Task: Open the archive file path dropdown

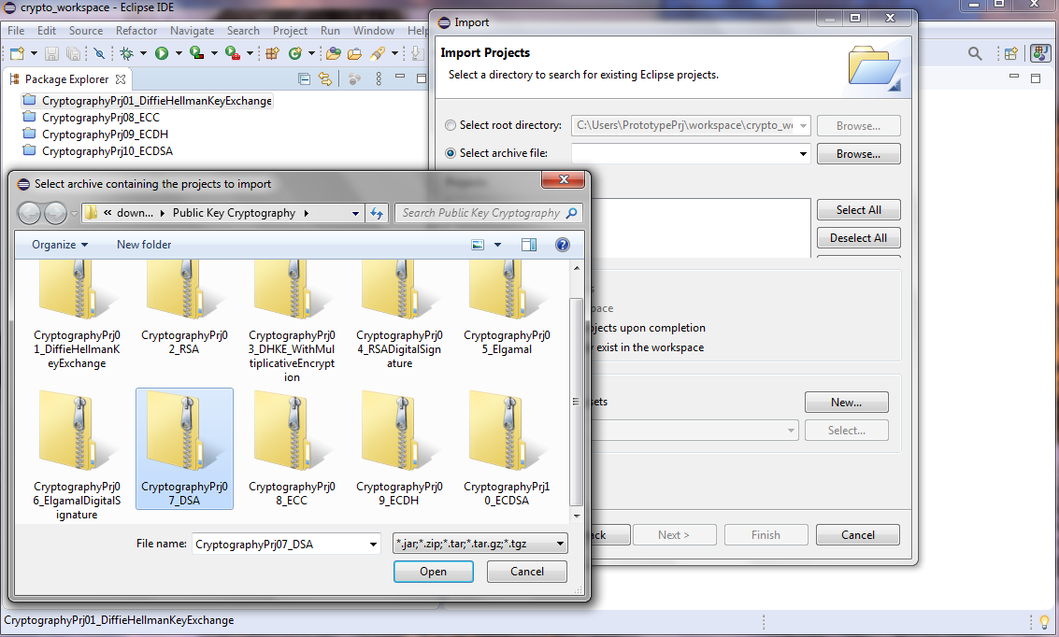Action: pos(802,154)
